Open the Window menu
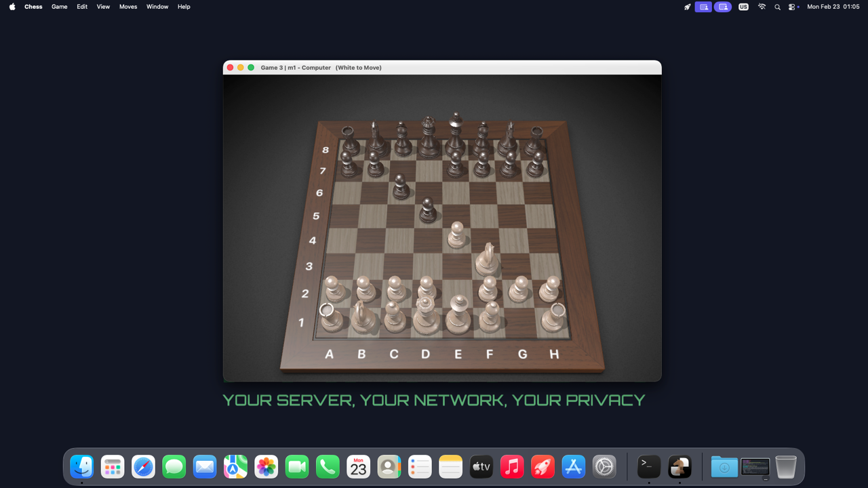868x488 pixels. [x=157, y=7]
